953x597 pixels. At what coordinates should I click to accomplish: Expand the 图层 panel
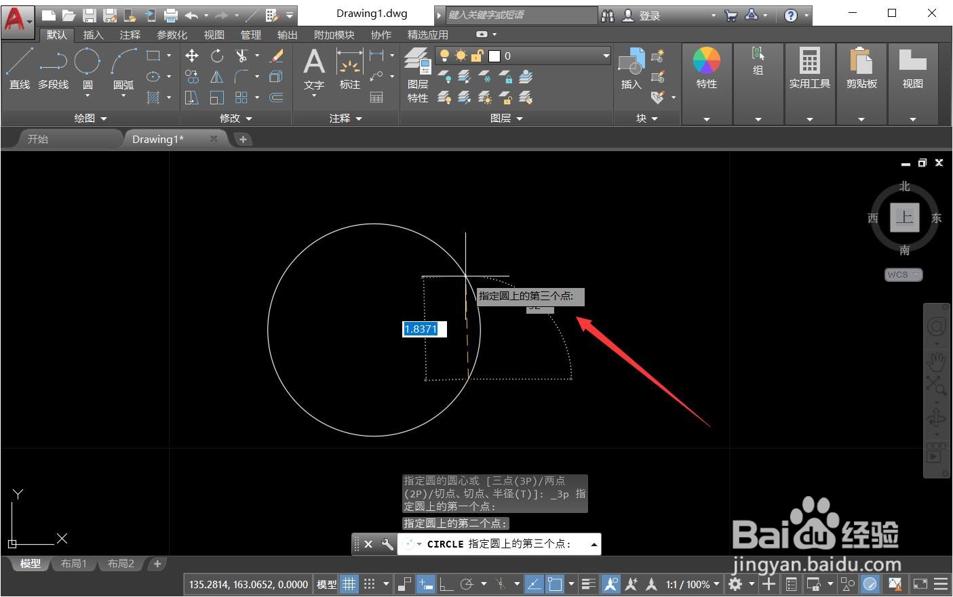click(507, 118)
